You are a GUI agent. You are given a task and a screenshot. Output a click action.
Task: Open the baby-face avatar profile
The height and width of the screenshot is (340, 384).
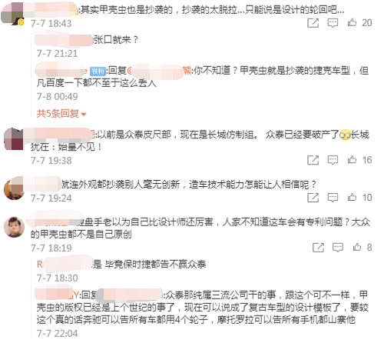[x=14, y=227]
